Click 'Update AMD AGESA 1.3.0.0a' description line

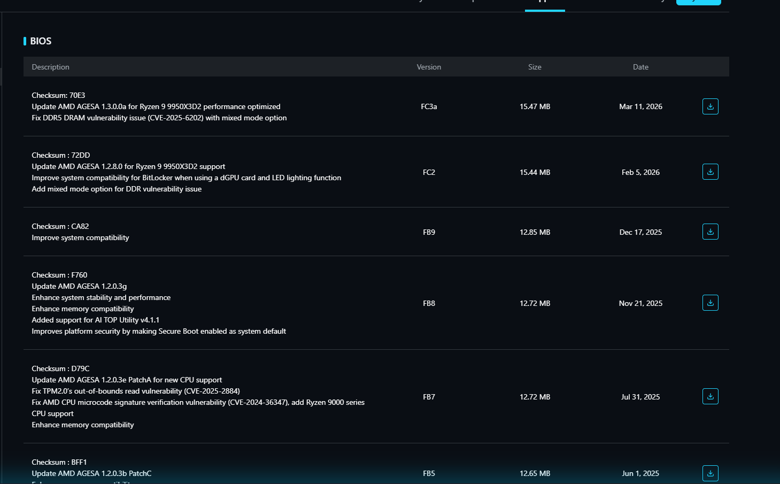coord(156,106)
